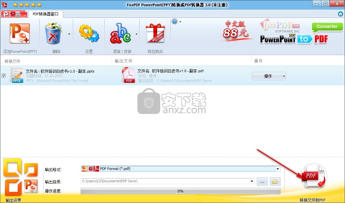This screenshot has height=203, width=345.
Task: Click the home icon at top right
Action: (x=340, y=14)
